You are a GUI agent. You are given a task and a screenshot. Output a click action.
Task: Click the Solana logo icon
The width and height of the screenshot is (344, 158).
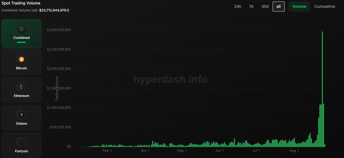pos(21,115)
